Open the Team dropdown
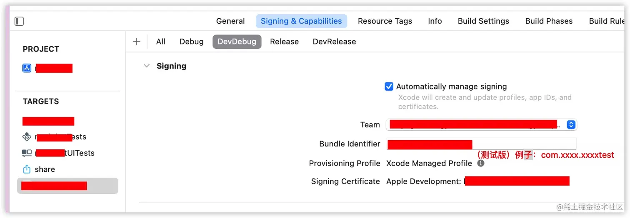This screenshot has width=630, height=218. tap(481, 124)
